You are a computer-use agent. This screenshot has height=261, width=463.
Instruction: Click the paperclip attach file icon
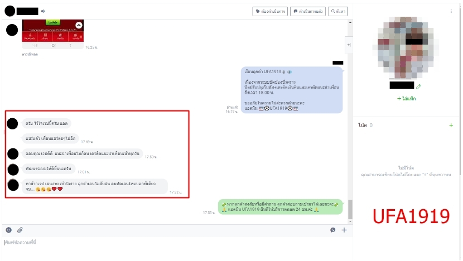pos(20,230)
